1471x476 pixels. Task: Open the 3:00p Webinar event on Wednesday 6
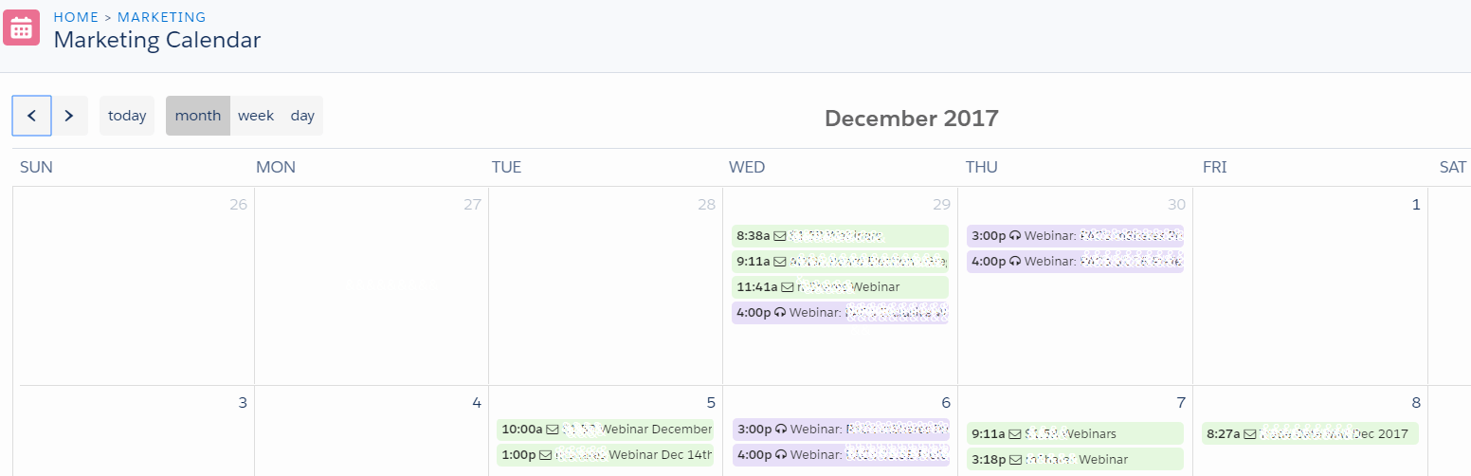coord(840,430)
